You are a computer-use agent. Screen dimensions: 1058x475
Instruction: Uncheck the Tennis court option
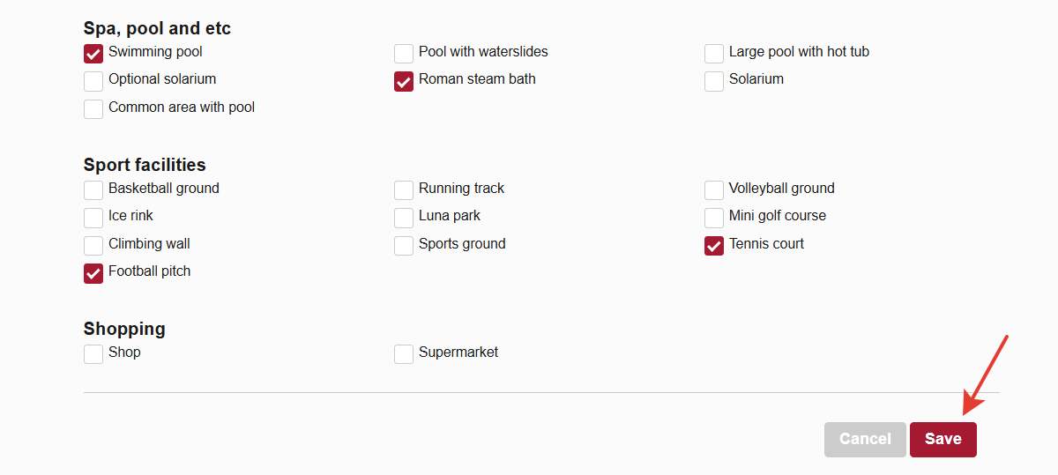tap(714, 246)
